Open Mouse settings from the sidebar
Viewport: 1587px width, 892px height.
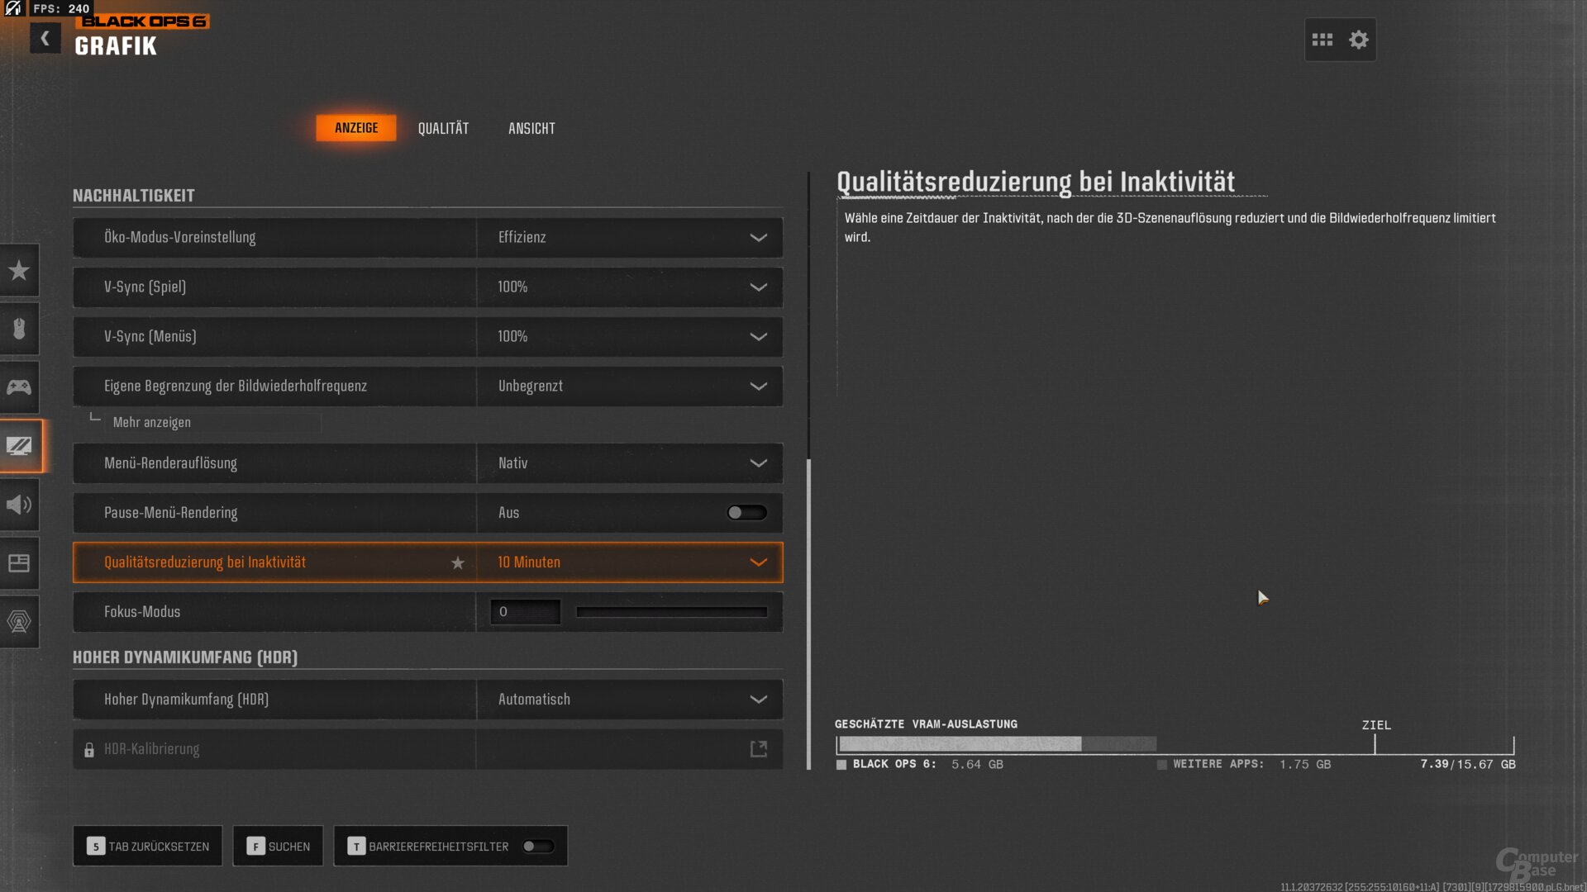19,329
